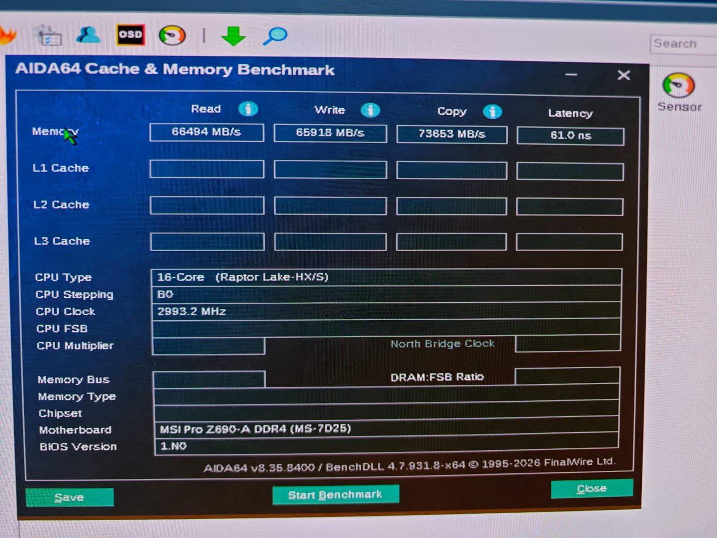
Task: Click the L2 Cache Latency field
Action: click(570, 207)
